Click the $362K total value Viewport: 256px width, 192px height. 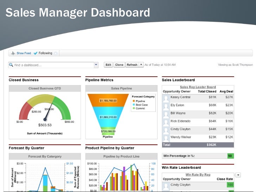point(211,145)
